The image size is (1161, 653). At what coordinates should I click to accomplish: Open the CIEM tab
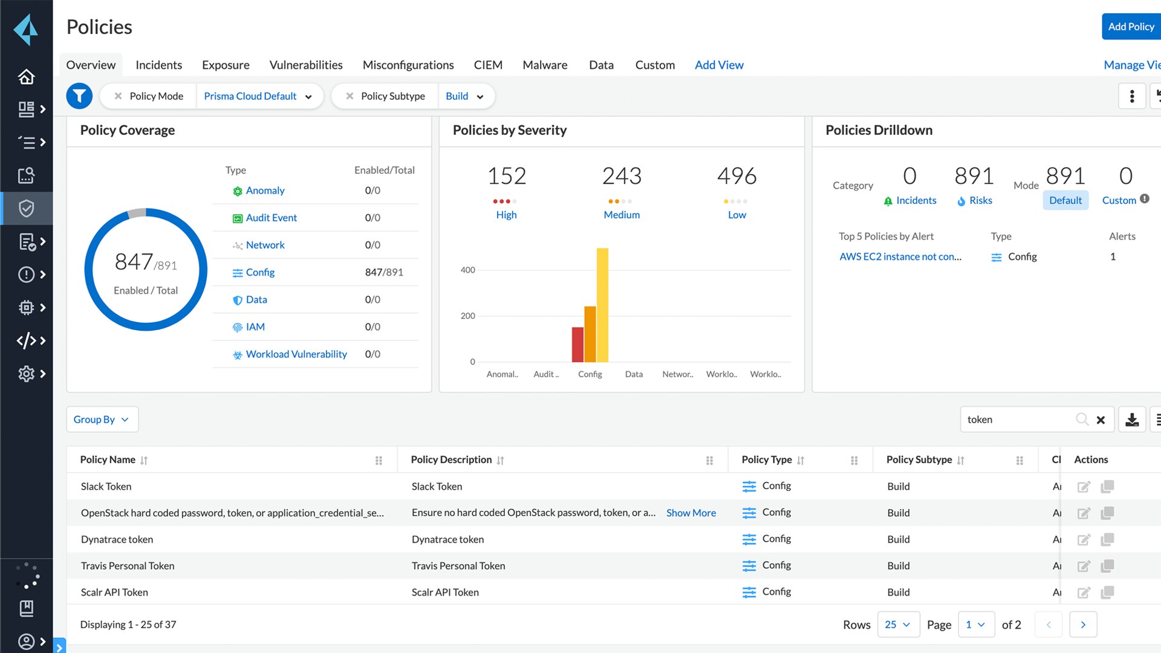[487, 65]
